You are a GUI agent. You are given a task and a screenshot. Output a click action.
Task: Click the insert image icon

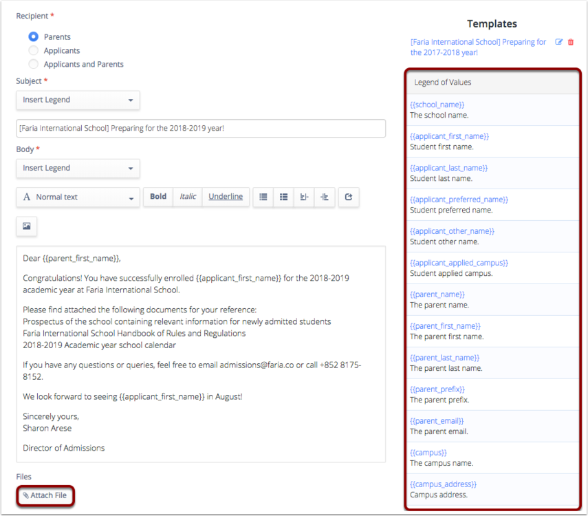[27, 226]
